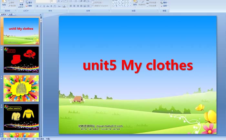Image resolution: width=226 pixels, height=140 pixels.
Task: Select slide 4 thumbnail 'yellow sweater'
Action: [21, 117]
